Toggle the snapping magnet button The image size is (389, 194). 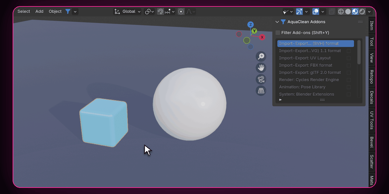click(160, 11)
